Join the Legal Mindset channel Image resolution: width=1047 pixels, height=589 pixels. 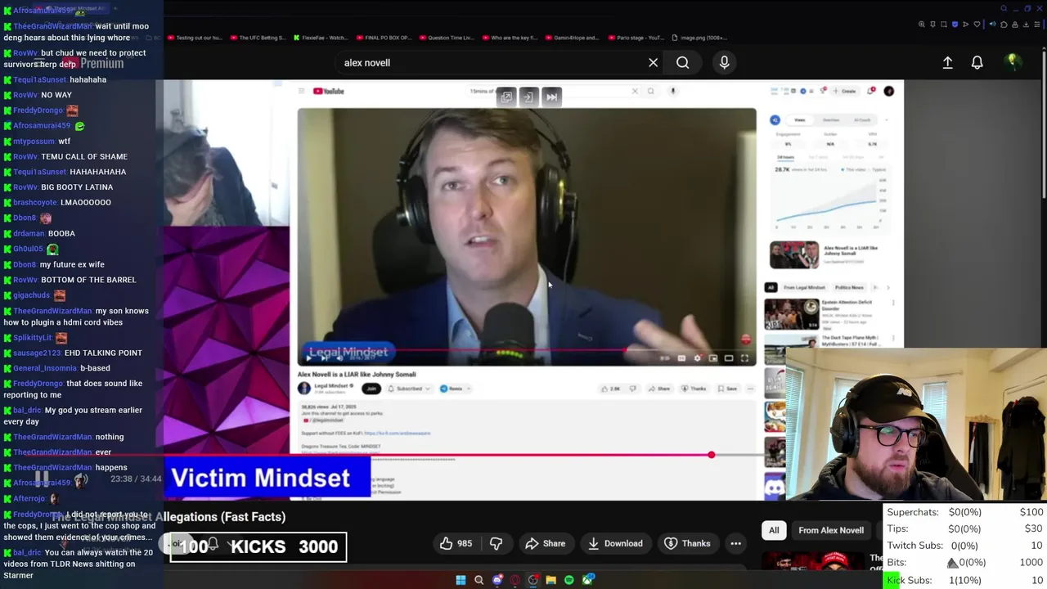coord(371,389)
